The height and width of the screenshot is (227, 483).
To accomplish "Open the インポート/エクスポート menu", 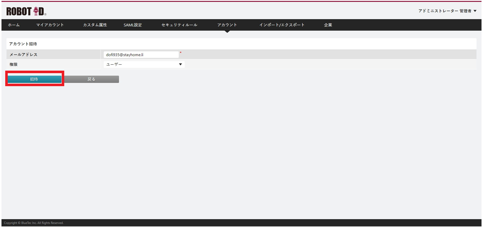I will coord(282,25).
